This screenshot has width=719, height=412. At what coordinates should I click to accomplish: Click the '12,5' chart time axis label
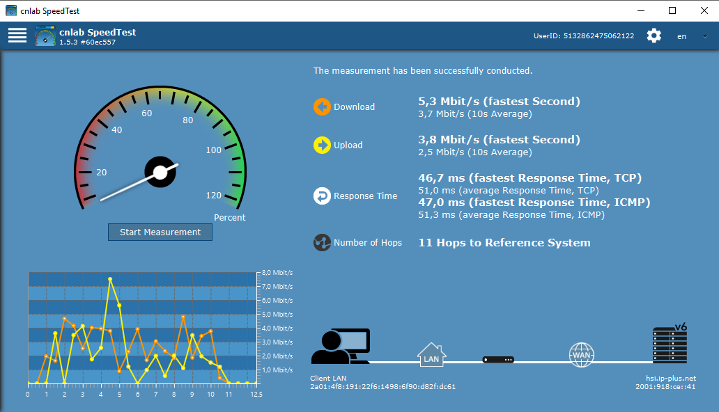(x=256, y=394)
